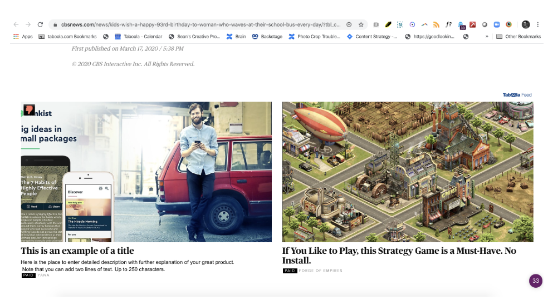This screenshot has height=300, width=548.
Task: Expand hidden bookmarks with double chevron
Action: (487, 36)
